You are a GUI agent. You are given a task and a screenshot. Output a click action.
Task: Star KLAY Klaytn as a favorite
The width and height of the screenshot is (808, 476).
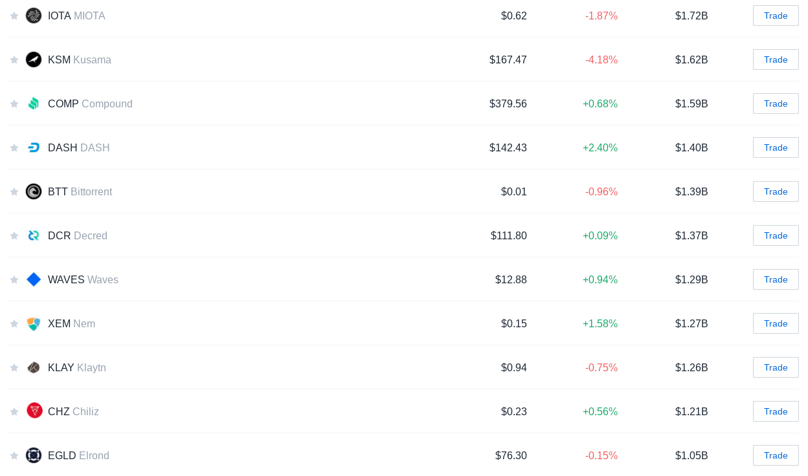pyautogui.click(x=14, y=367)
